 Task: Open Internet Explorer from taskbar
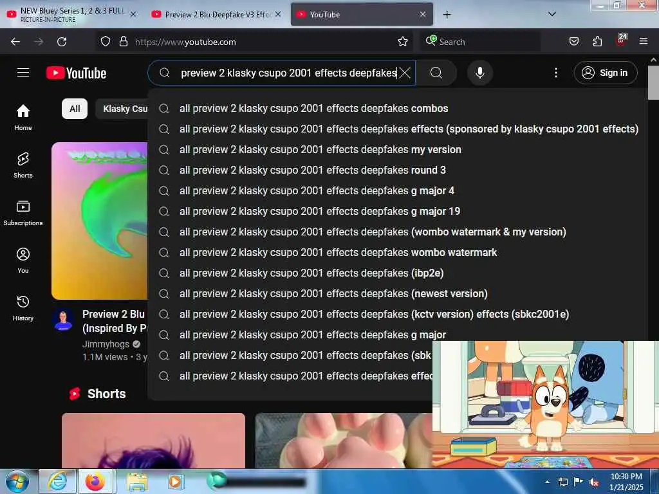point(57,481)
